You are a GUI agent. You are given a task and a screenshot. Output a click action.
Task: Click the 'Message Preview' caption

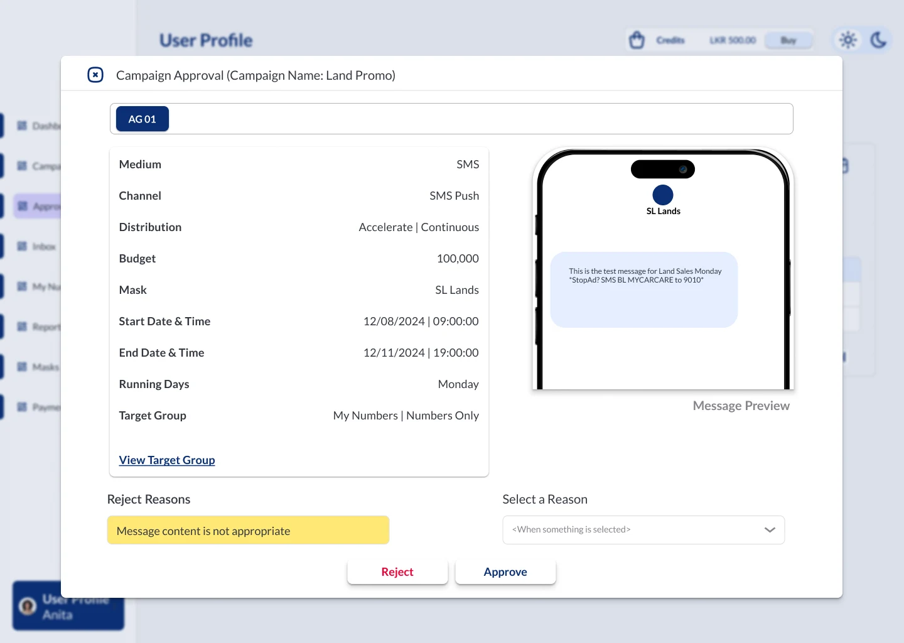(x=741, y=406)
